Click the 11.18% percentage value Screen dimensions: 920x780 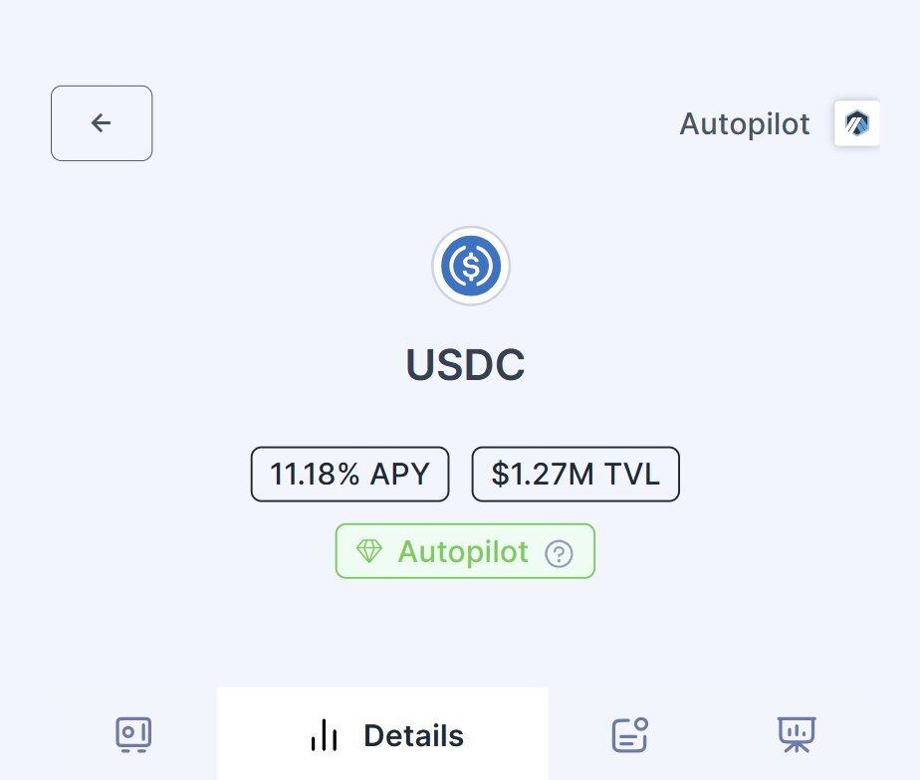pyautogui.click(x=315, y=475)
